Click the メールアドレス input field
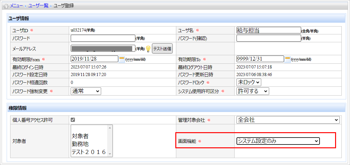 coord(103,48)
